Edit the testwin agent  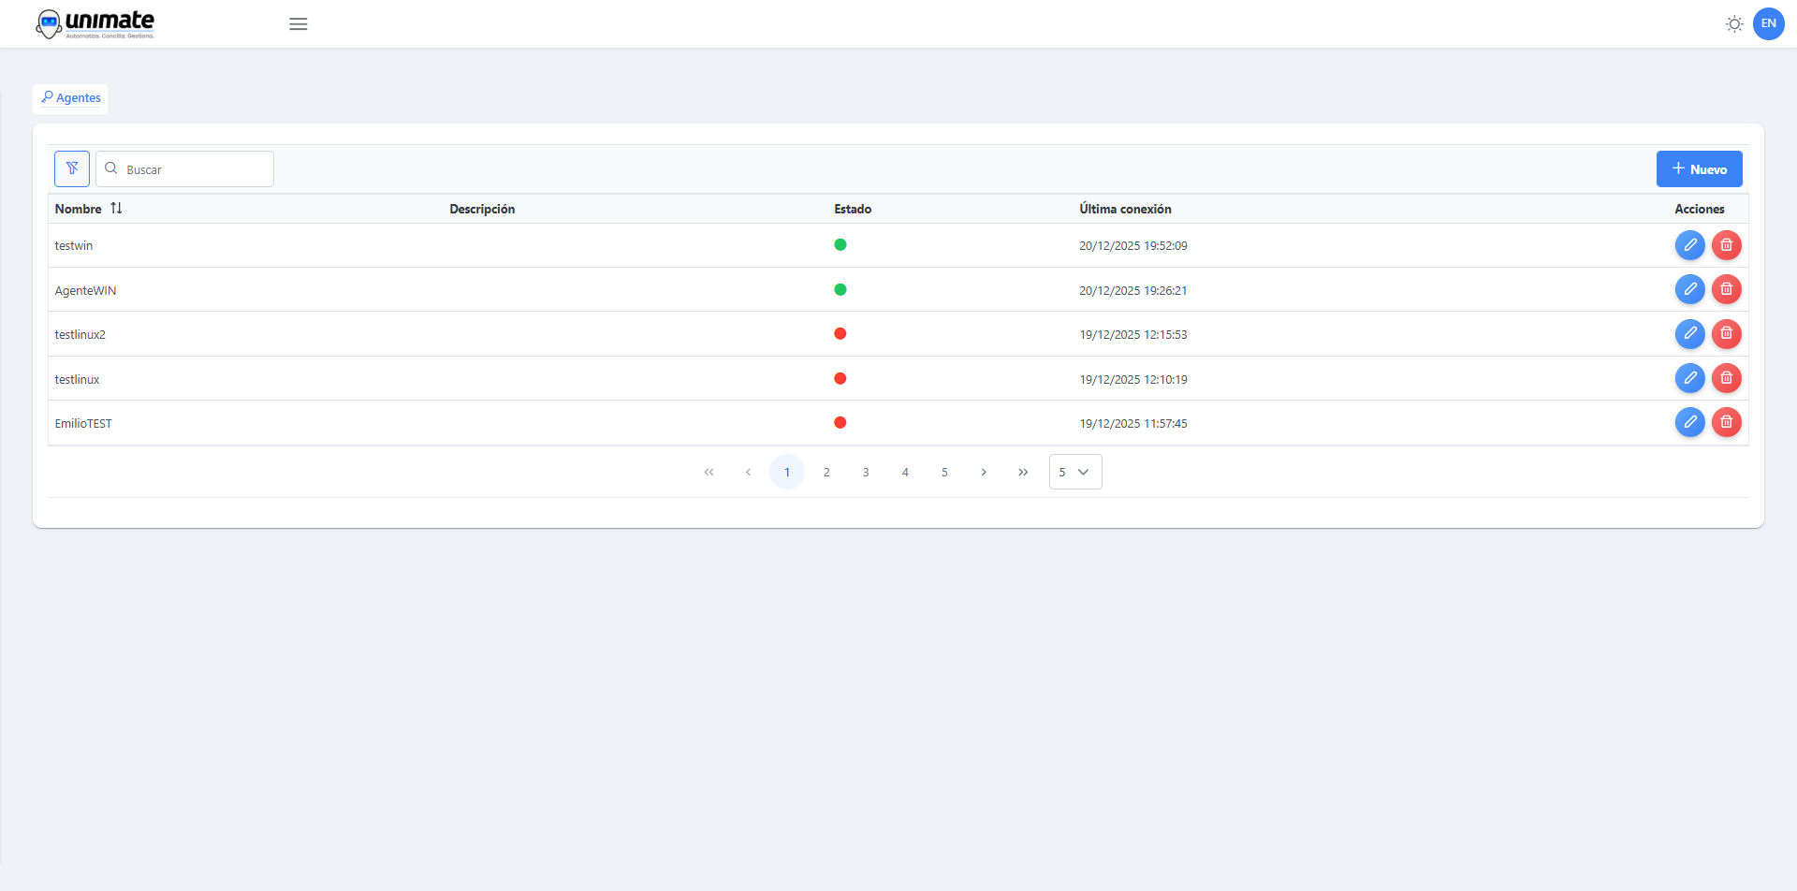[1689, 245]
